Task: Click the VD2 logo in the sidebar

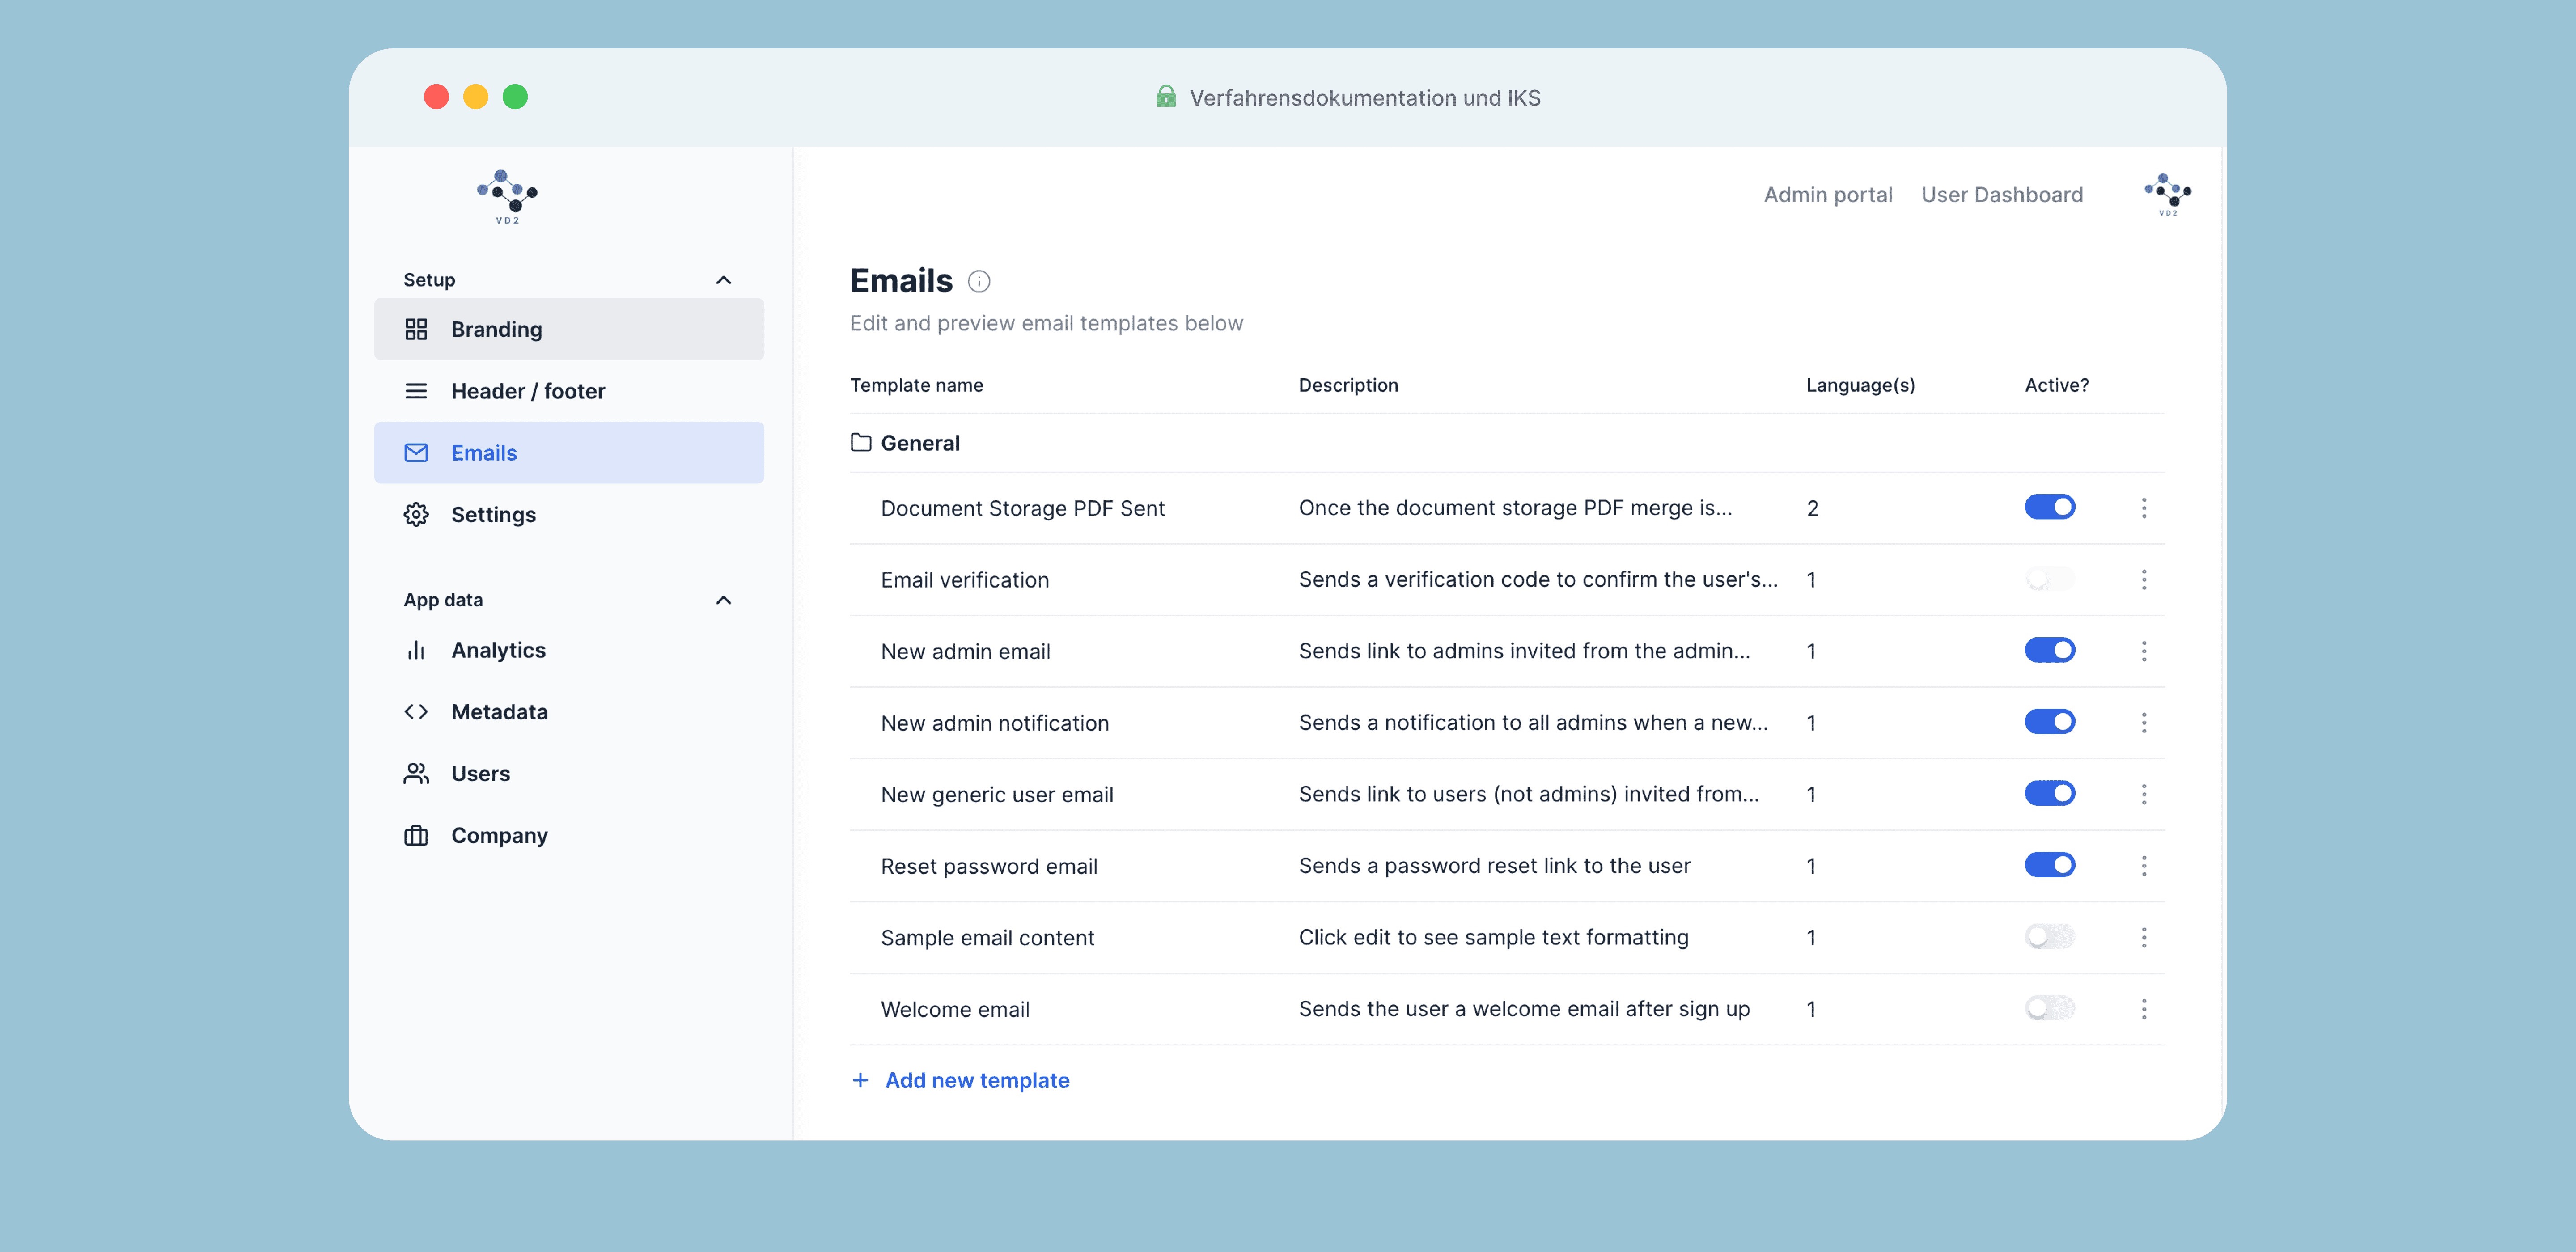Action: [507, 197]
